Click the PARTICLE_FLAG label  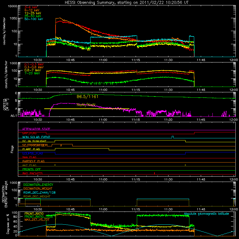(33, 161)
